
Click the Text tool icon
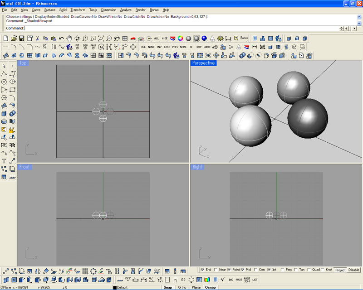[x=4, y=161]
